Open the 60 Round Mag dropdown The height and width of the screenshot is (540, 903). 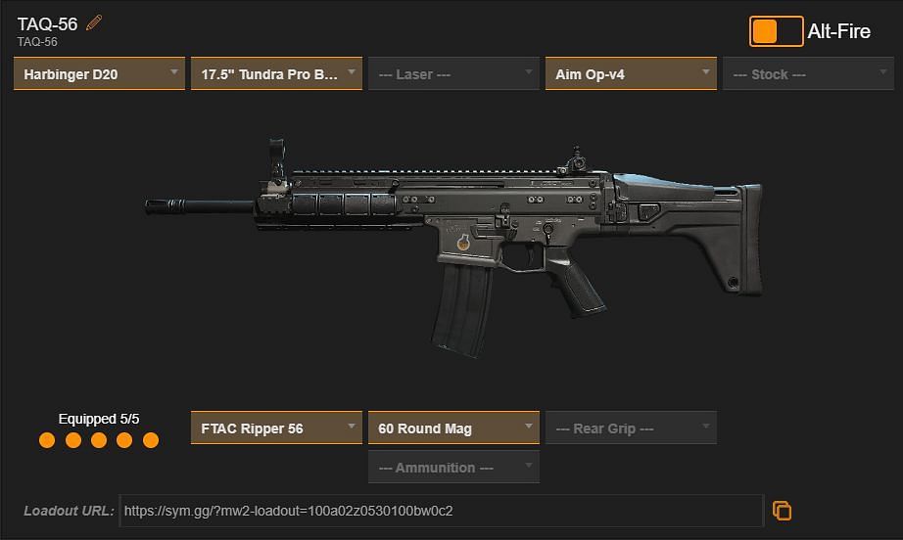click(453, 427)
